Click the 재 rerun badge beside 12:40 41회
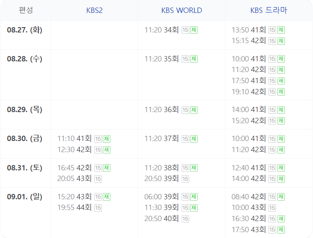 [281, 168]
